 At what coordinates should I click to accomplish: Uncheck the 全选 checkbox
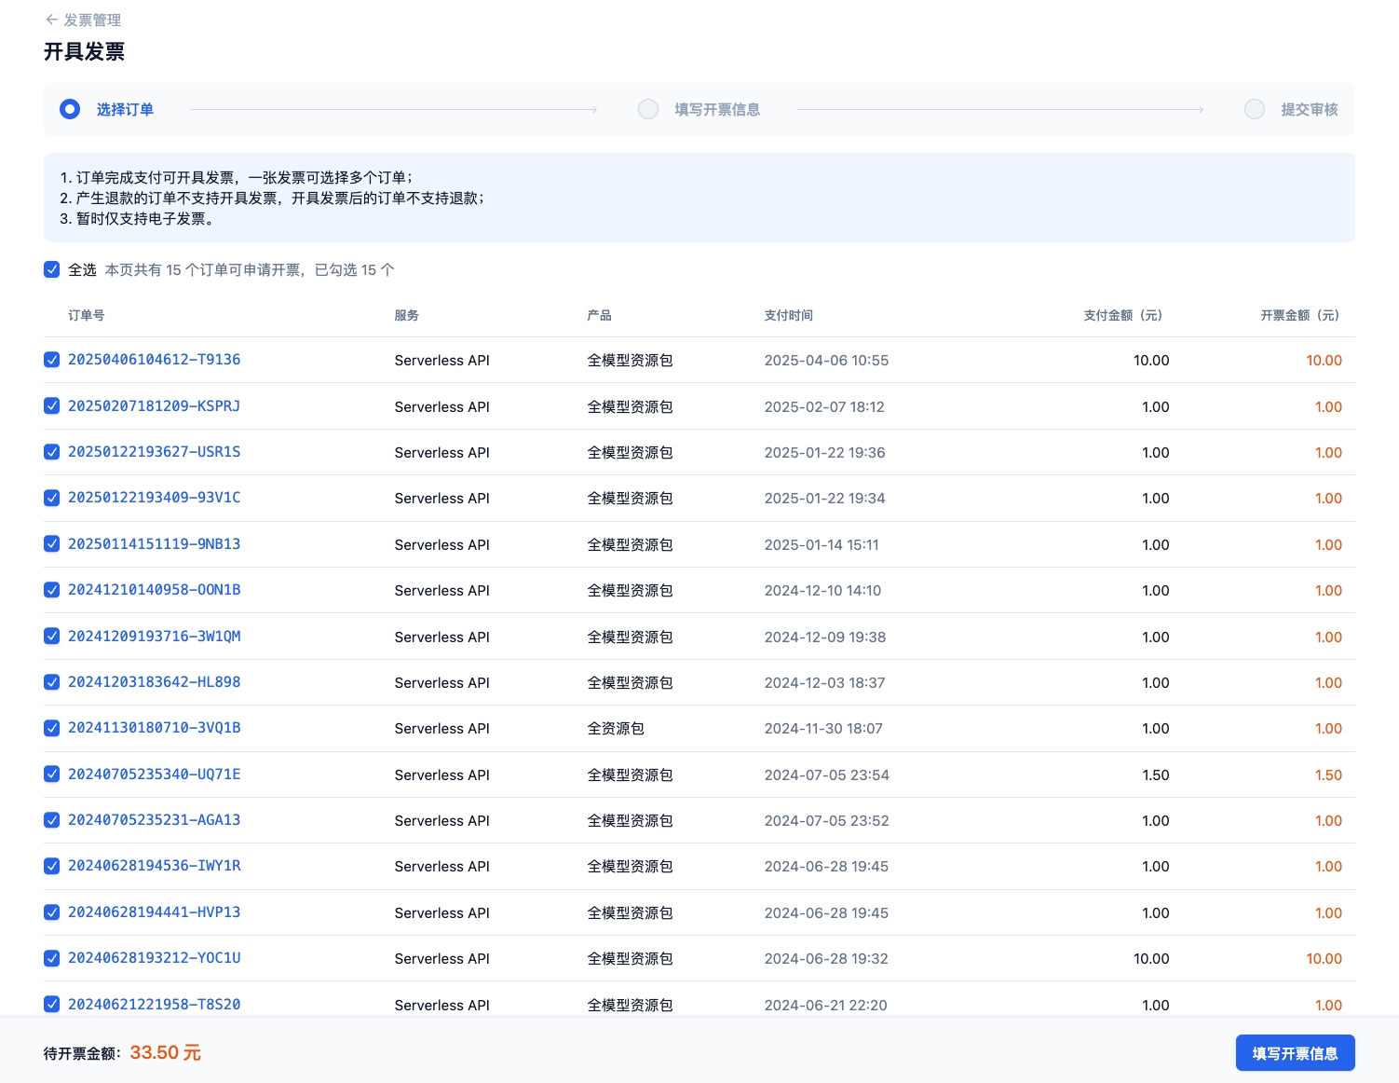click(52, 269)
